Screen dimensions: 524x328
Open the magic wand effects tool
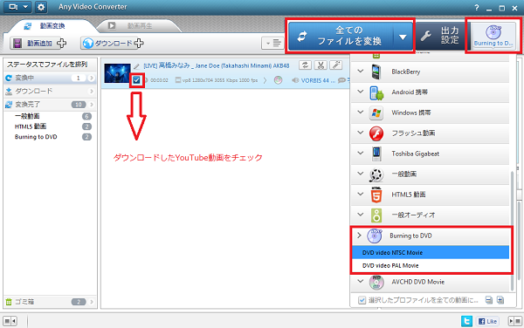tap(336, 65)
